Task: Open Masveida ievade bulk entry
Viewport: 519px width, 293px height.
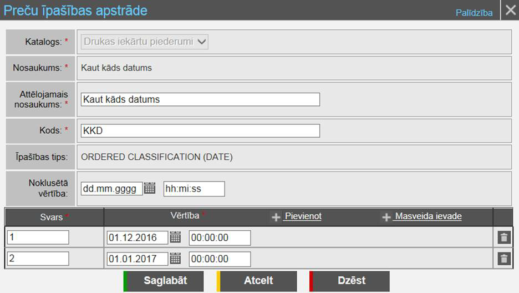Action: pos(428,216)
